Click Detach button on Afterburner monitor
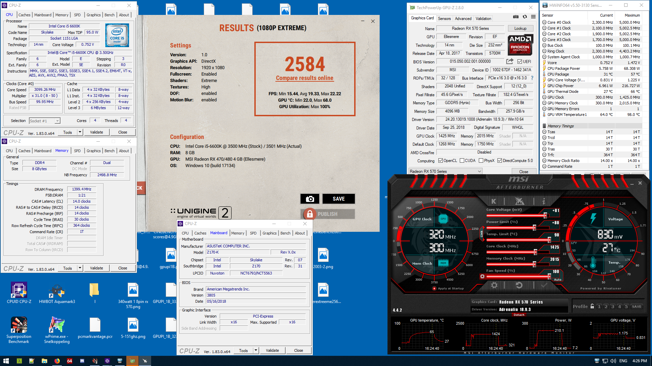This screenshot has height=366, width=652. point(519,315)
